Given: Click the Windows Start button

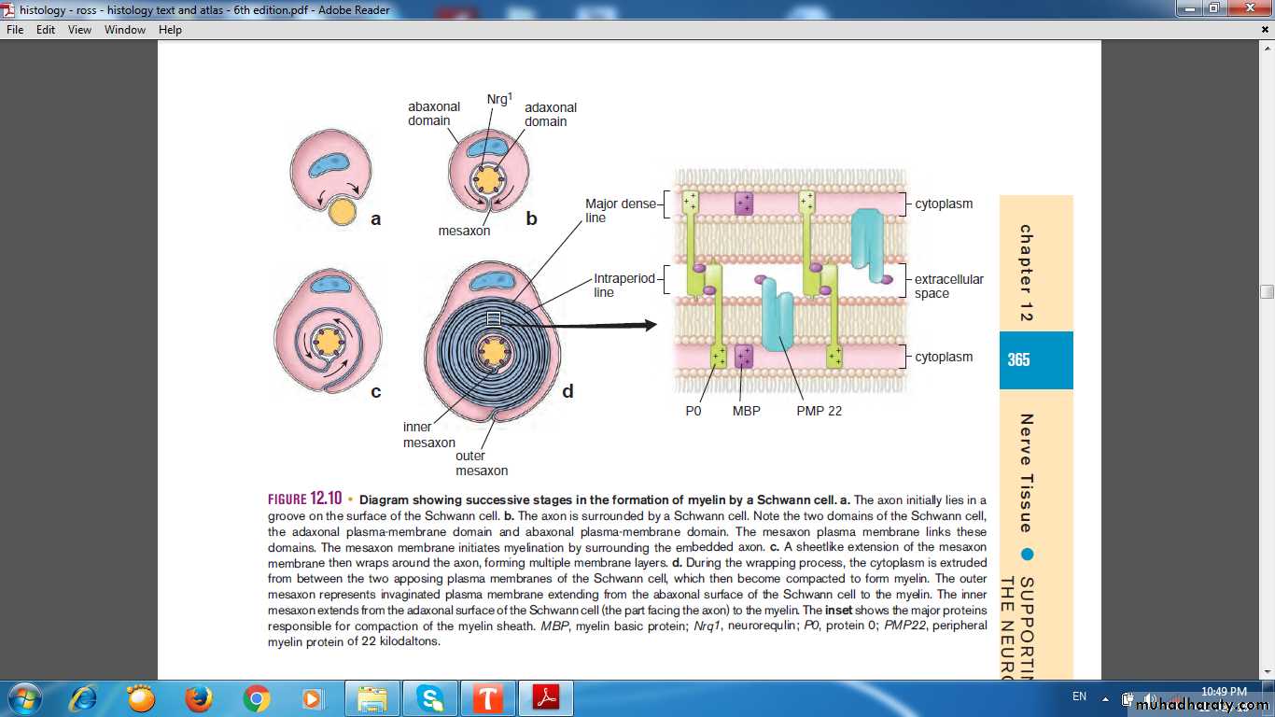Looking at the screenshot, I should coord(23,698).
